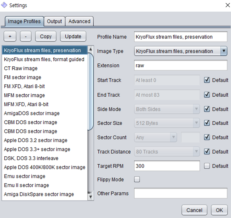
Task: Enable the Flippy Mode checkbox
Action: coord(137,179)
